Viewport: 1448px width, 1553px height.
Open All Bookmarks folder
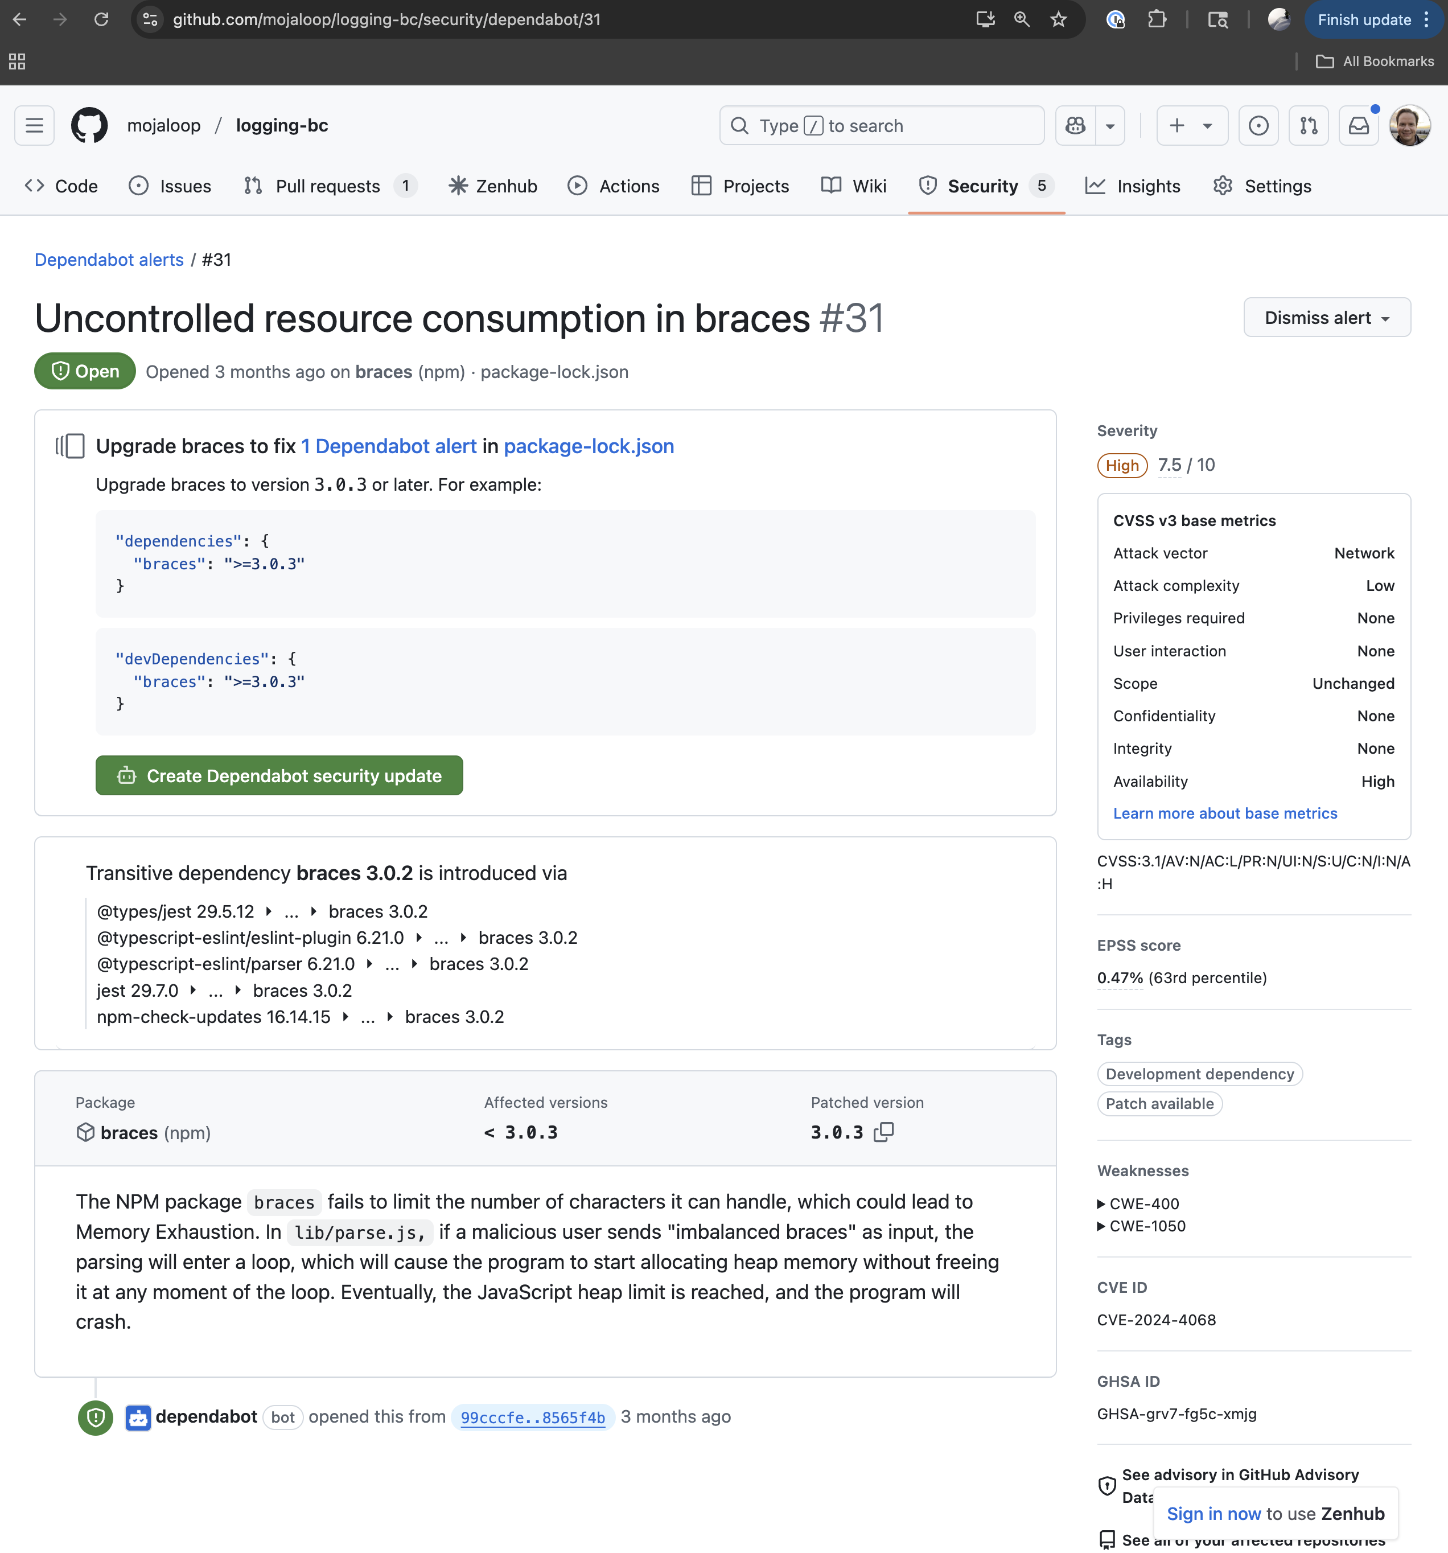tap(1375, 61)
